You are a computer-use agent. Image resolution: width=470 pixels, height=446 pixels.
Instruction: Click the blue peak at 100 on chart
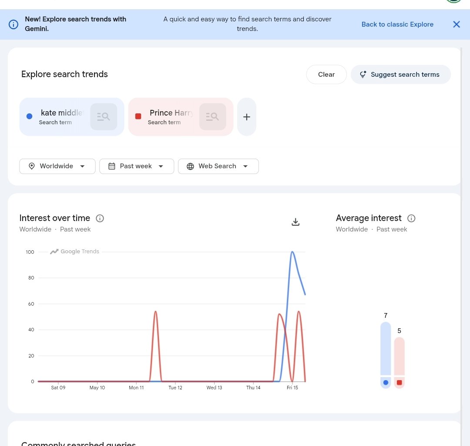pos(292,252)
